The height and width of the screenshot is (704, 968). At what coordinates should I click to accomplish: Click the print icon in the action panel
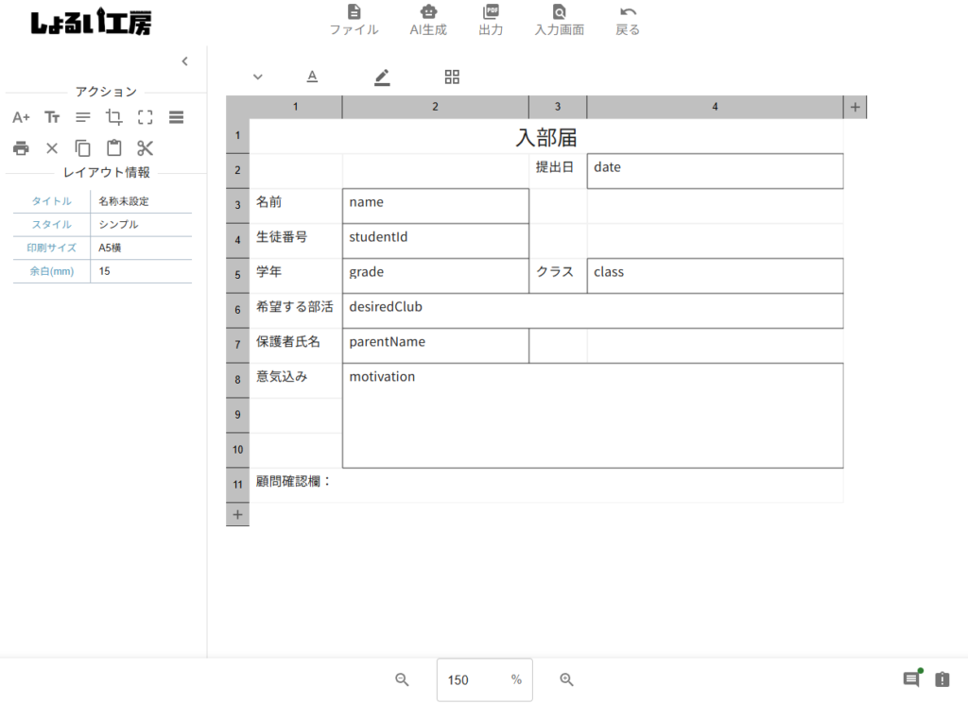click(x=21, y=148)
